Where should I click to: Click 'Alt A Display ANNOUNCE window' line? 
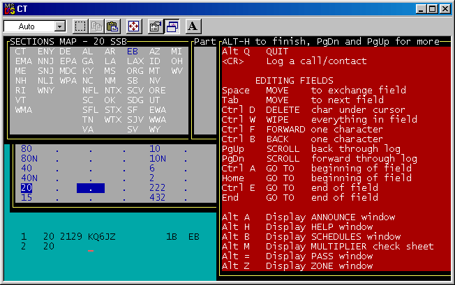coord(308,217)
